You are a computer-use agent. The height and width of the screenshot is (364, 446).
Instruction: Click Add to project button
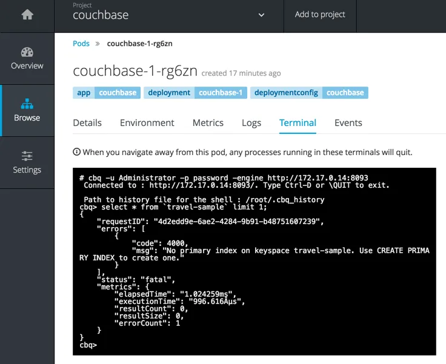tap(320, 15)
